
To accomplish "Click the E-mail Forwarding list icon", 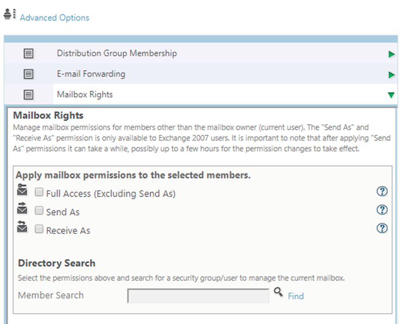I will click(29, 74).
